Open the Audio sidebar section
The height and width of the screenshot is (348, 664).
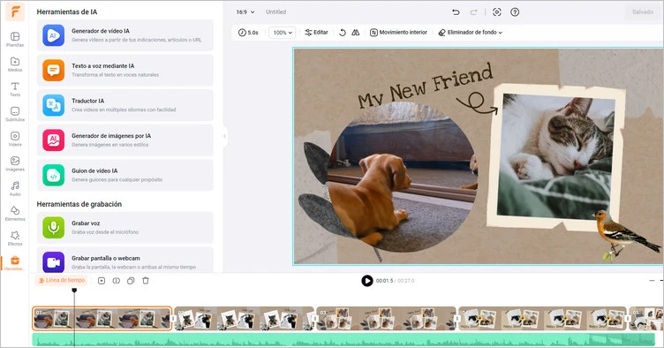(15, 189)
